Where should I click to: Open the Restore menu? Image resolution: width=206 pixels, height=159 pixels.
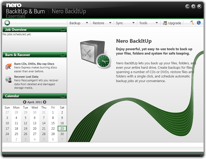[99, 23]
